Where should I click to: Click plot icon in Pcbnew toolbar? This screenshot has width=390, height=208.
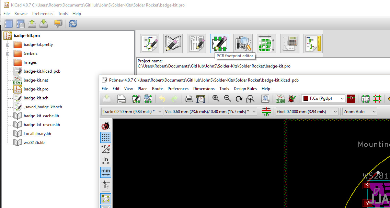coord(200,99)
